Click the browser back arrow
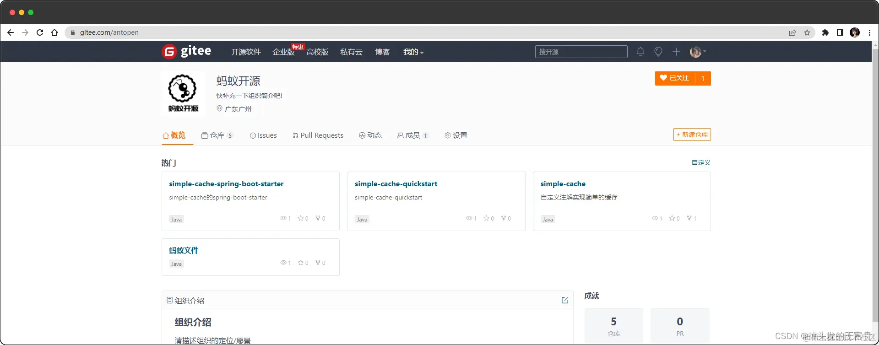This screenshot has width=879, height=345. point(11,32)
